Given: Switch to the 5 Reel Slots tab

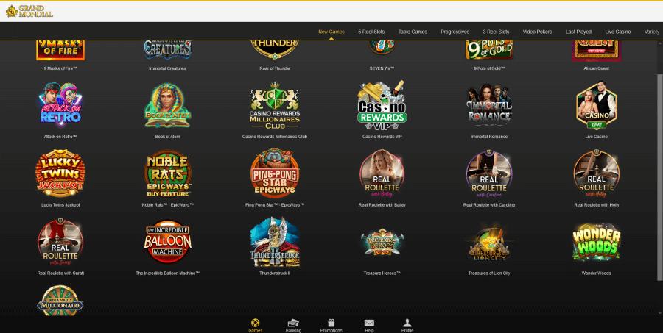Looking at the screenshot, I should click(x=371, y=32).
